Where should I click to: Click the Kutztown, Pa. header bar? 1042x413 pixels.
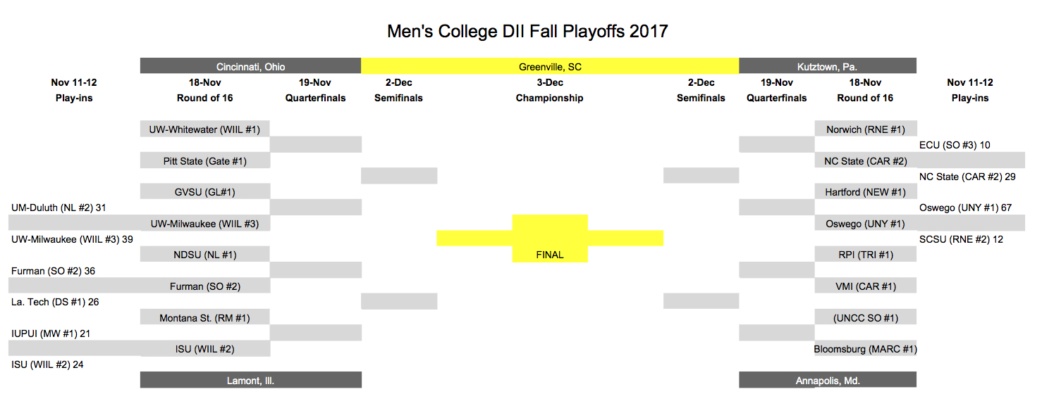(x=828, y=66)
